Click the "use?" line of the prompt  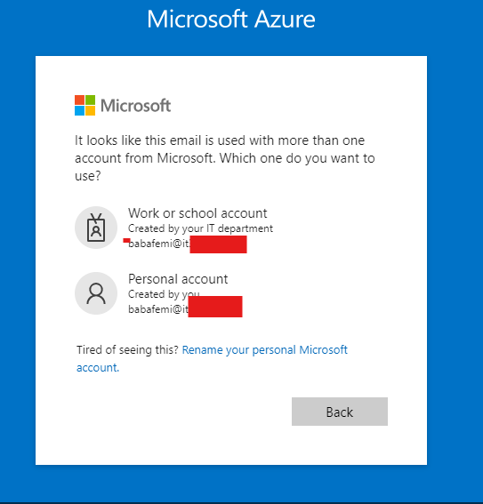[88, 176]
